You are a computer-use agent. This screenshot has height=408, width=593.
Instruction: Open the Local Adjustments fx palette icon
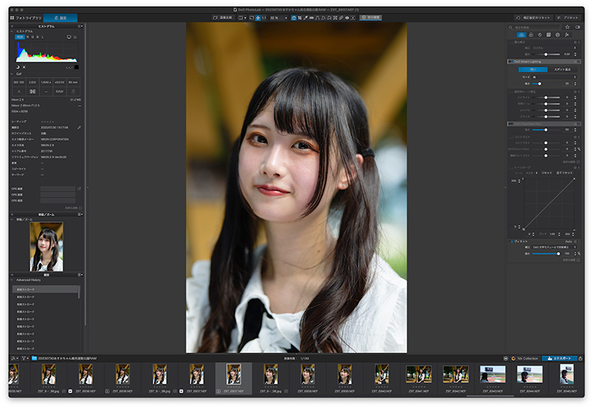(x=566, y=35)
